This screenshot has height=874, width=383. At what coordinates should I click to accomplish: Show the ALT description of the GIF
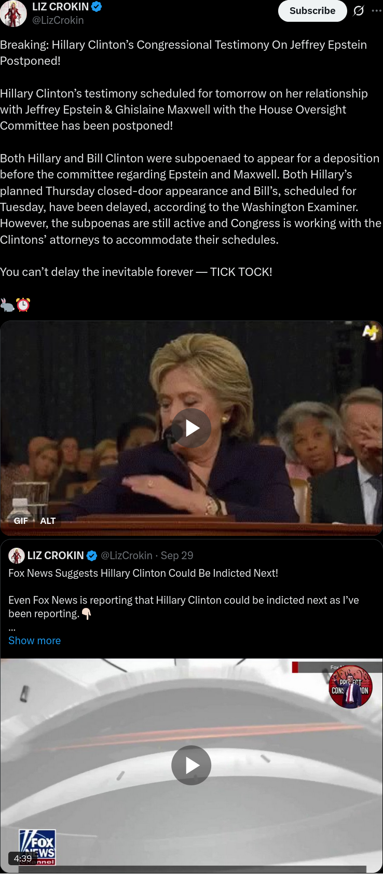48,521
